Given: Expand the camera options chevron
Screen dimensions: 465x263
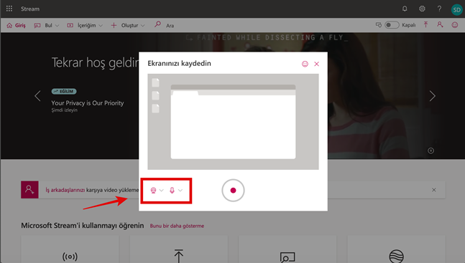Looking at the screenshot, I should coord(161,190).
